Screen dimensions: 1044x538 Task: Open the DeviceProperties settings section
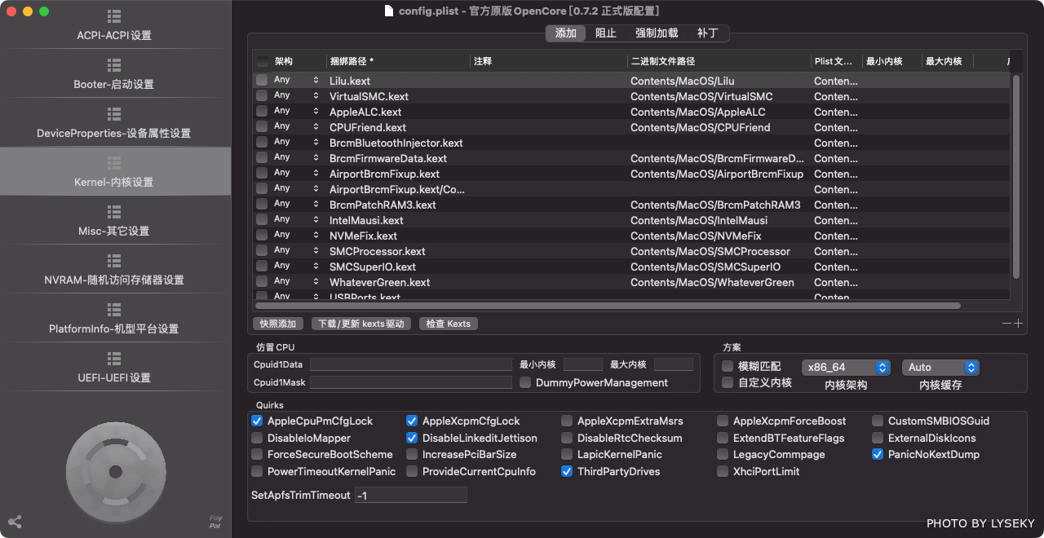pyautogui.click(x=114, y=123)
